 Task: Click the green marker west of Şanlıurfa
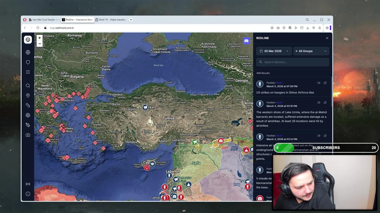tap(195, 142)
